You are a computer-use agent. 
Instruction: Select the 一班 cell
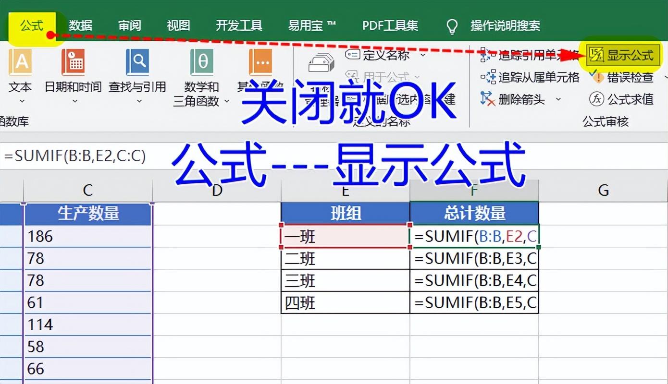tap(346, 236)
